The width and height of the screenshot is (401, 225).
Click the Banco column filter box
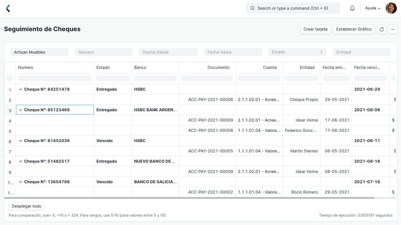click(155, 78)
